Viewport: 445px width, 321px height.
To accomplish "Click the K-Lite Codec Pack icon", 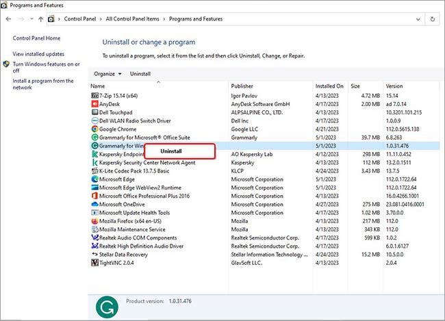I will pos(94,171).
